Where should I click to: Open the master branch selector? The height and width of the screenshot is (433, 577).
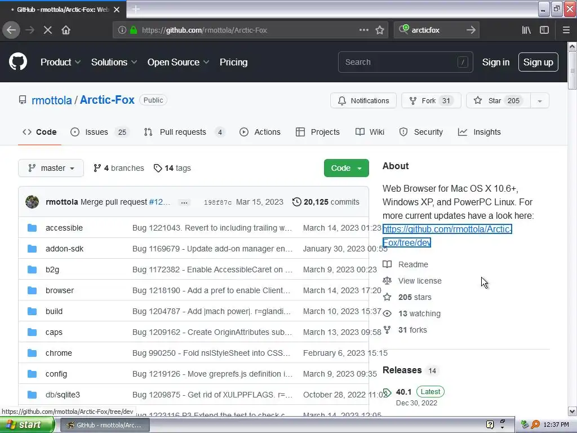pos(51,168)
